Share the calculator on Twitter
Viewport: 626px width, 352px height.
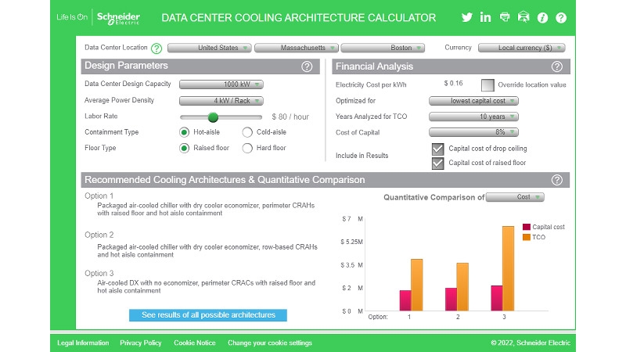tap(467, 17)
